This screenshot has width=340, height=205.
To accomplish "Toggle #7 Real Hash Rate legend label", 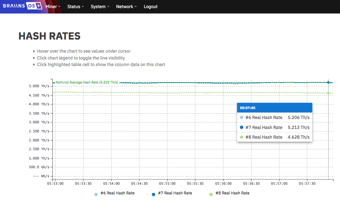I will tap(175, 193).
